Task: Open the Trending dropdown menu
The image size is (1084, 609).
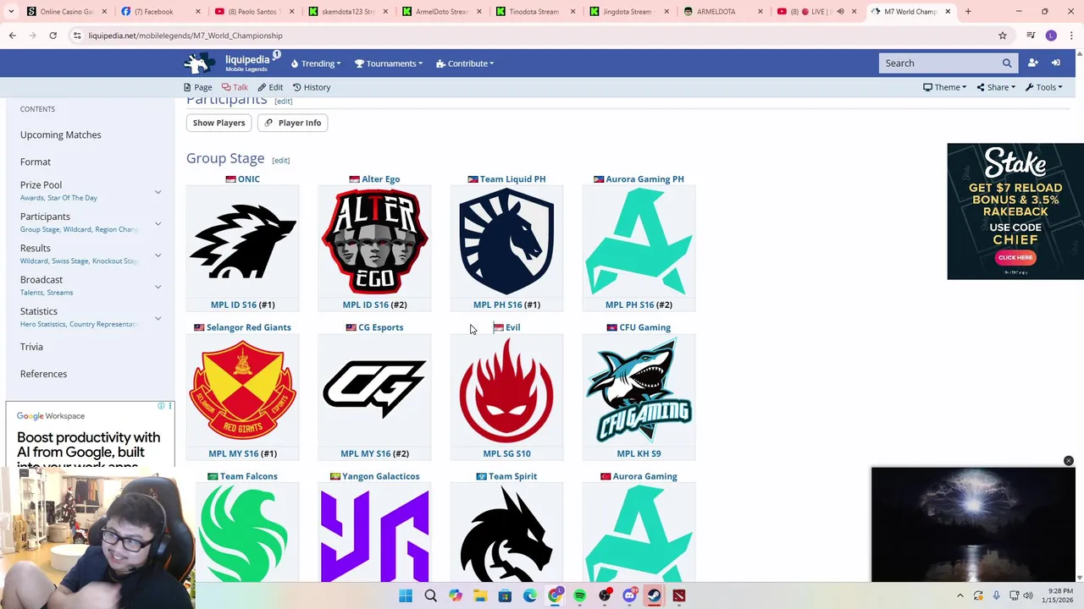Action: pyautogui.click(x=316, y=63)
